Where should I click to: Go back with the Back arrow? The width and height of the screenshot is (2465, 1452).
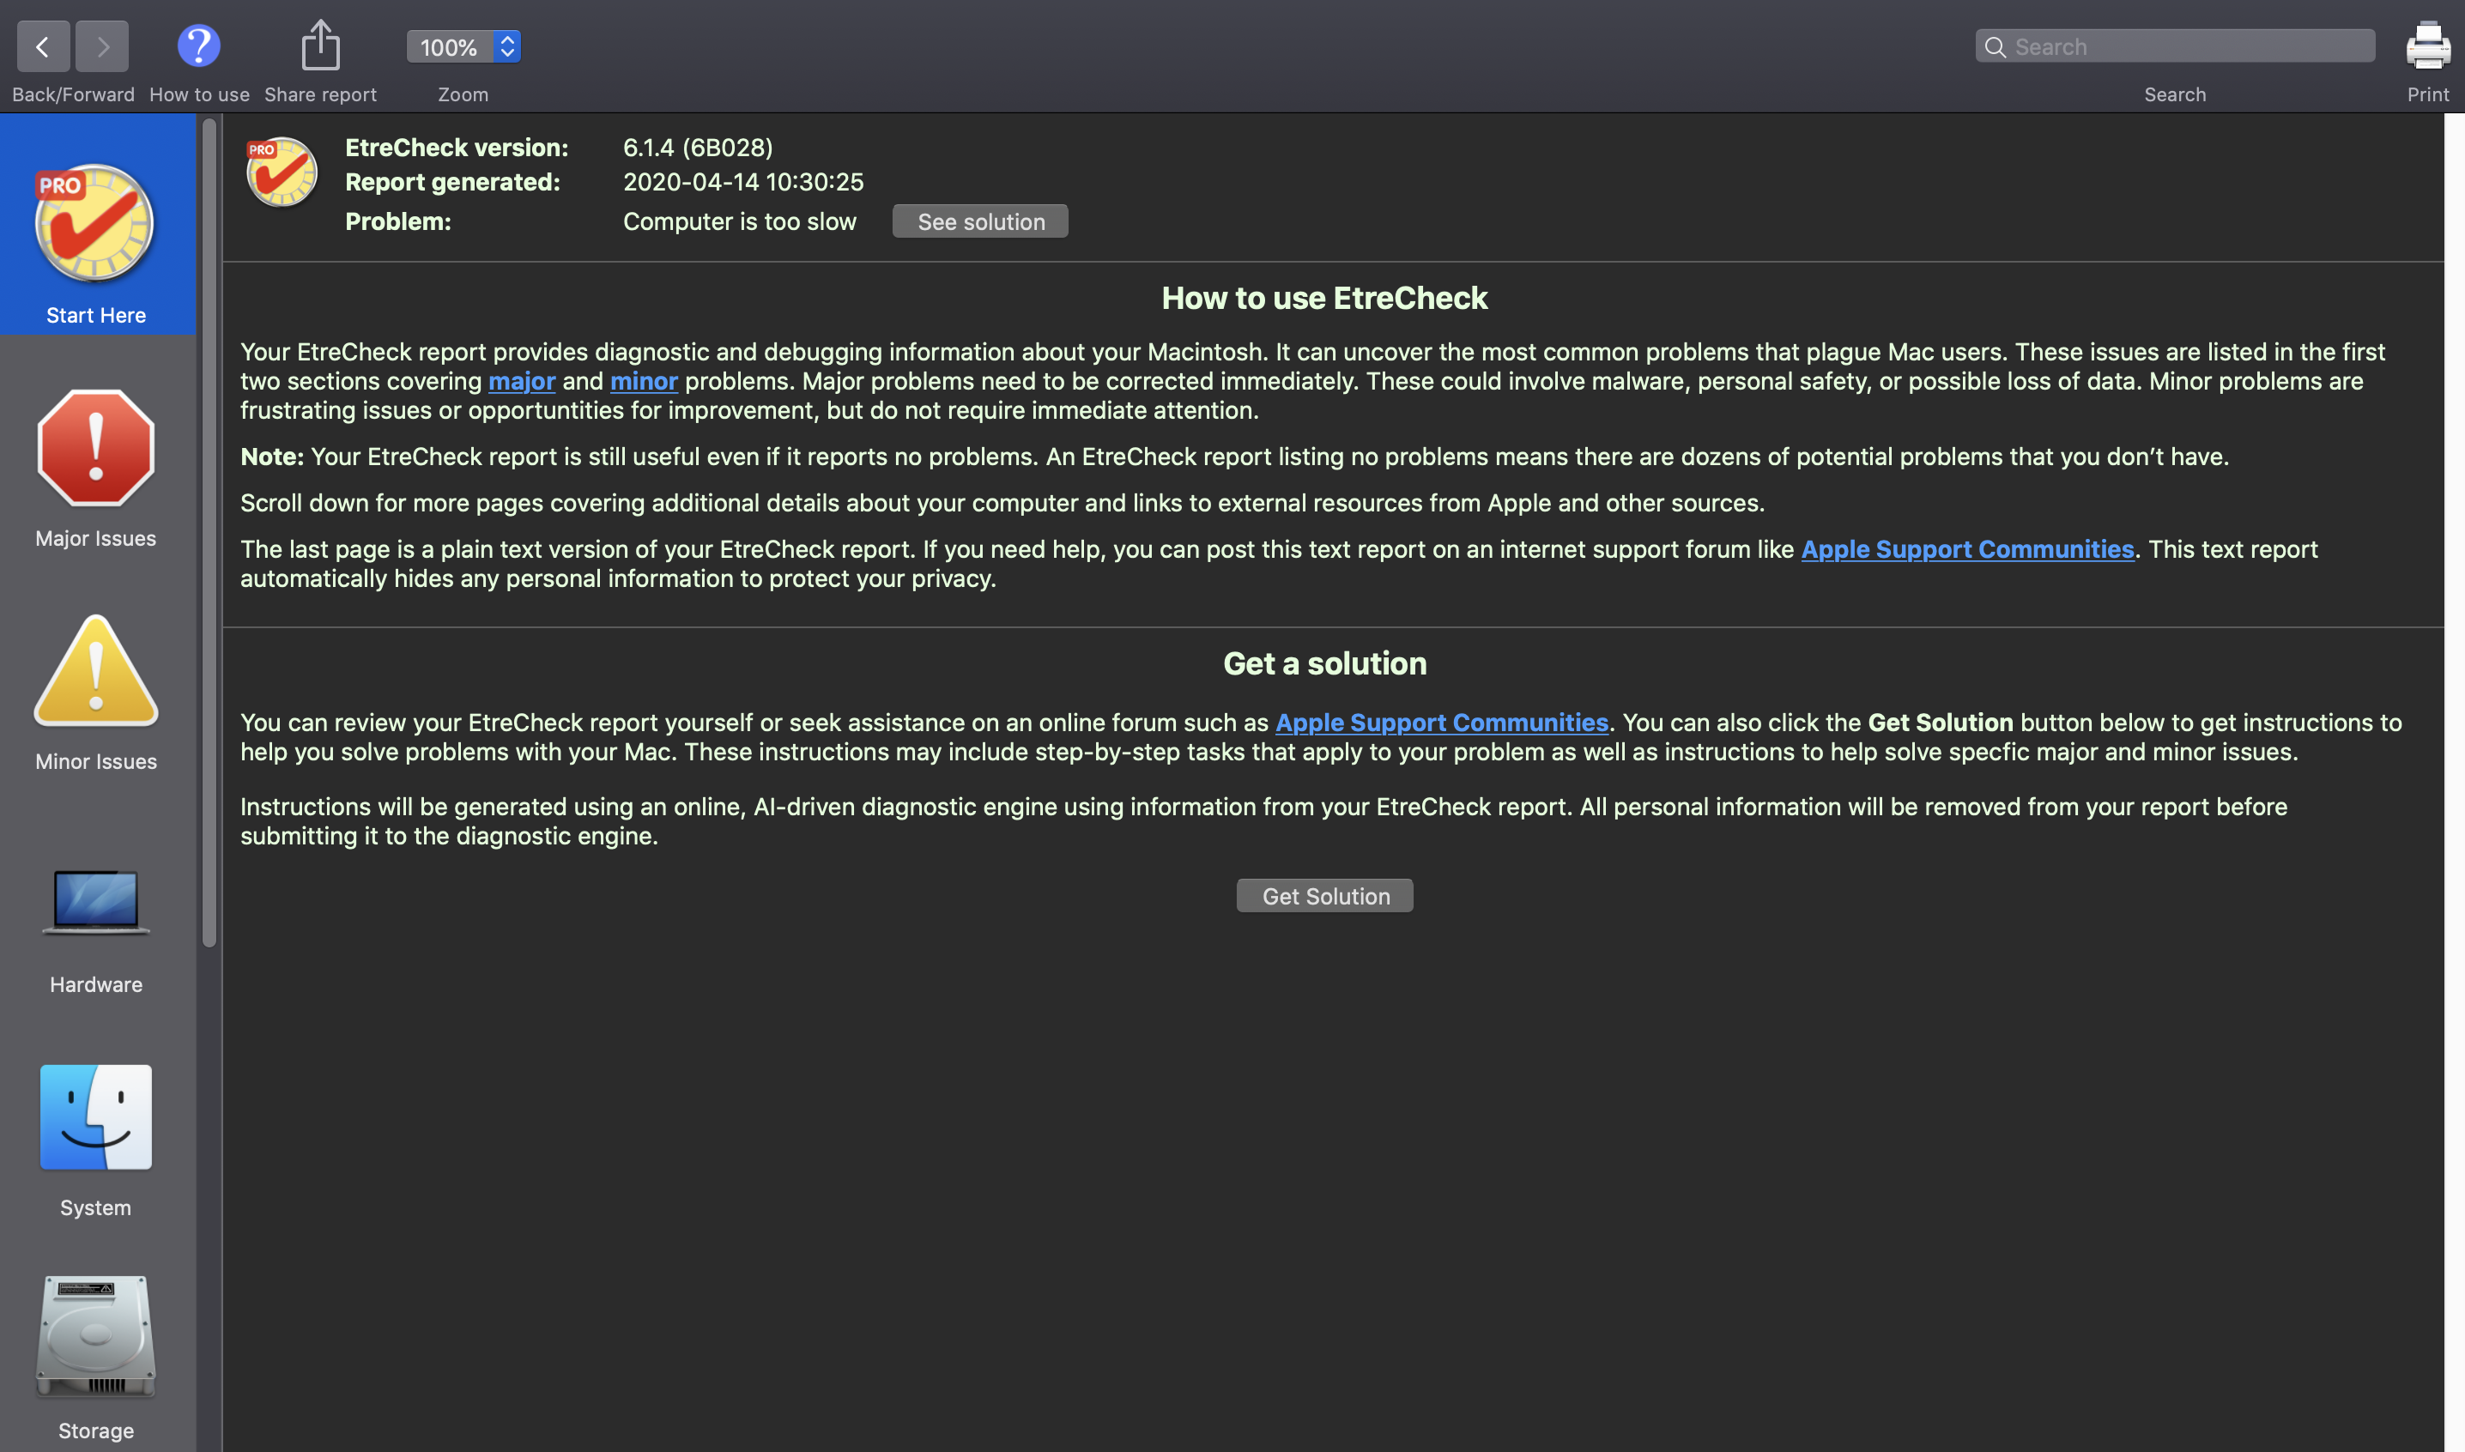pyautogui.click(x=43, y=46)
